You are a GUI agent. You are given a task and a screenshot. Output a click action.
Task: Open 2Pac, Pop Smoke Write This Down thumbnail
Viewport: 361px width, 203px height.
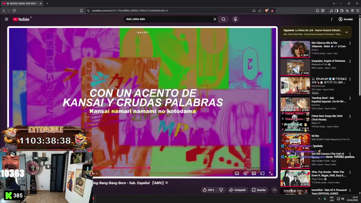[x=295, y=178]
